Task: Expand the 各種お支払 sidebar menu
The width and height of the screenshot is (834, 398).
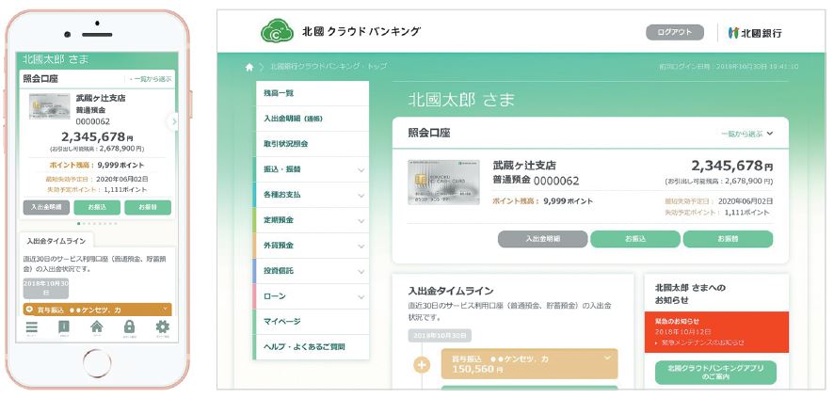Action: 312,195
